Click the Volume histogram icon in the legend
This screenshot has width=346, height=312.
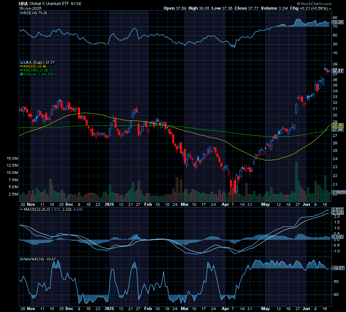(x=21, y=74)
